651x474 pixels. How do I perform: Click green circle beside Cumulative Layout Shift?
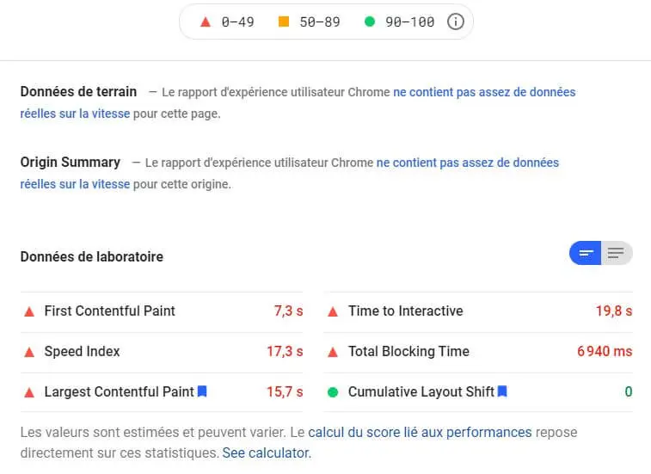pos(333,392)
